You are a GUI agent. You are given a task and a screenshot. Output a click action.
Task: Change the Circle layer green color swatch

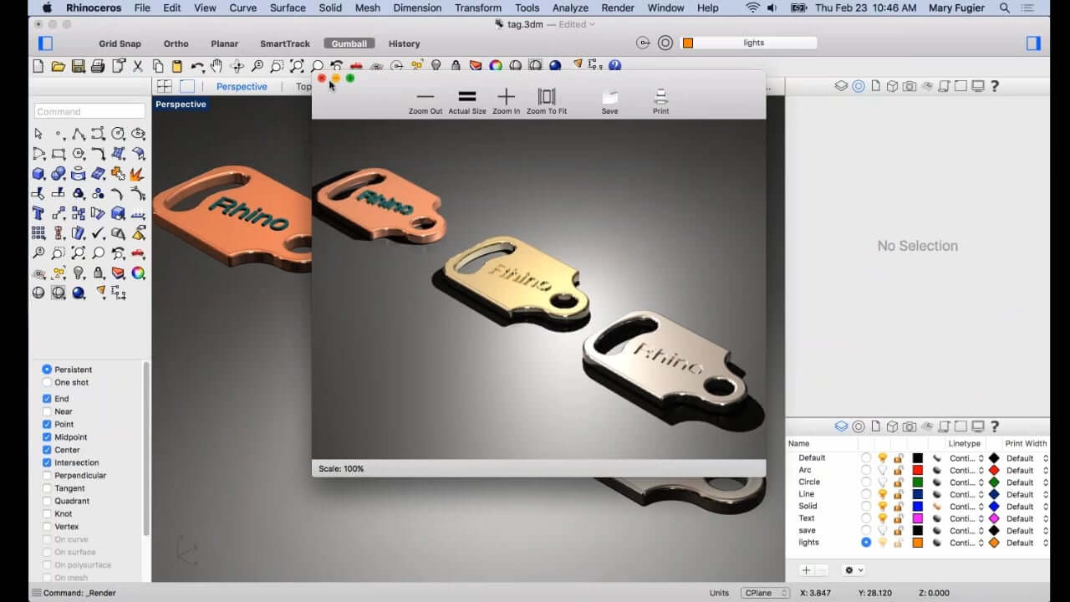917,482
